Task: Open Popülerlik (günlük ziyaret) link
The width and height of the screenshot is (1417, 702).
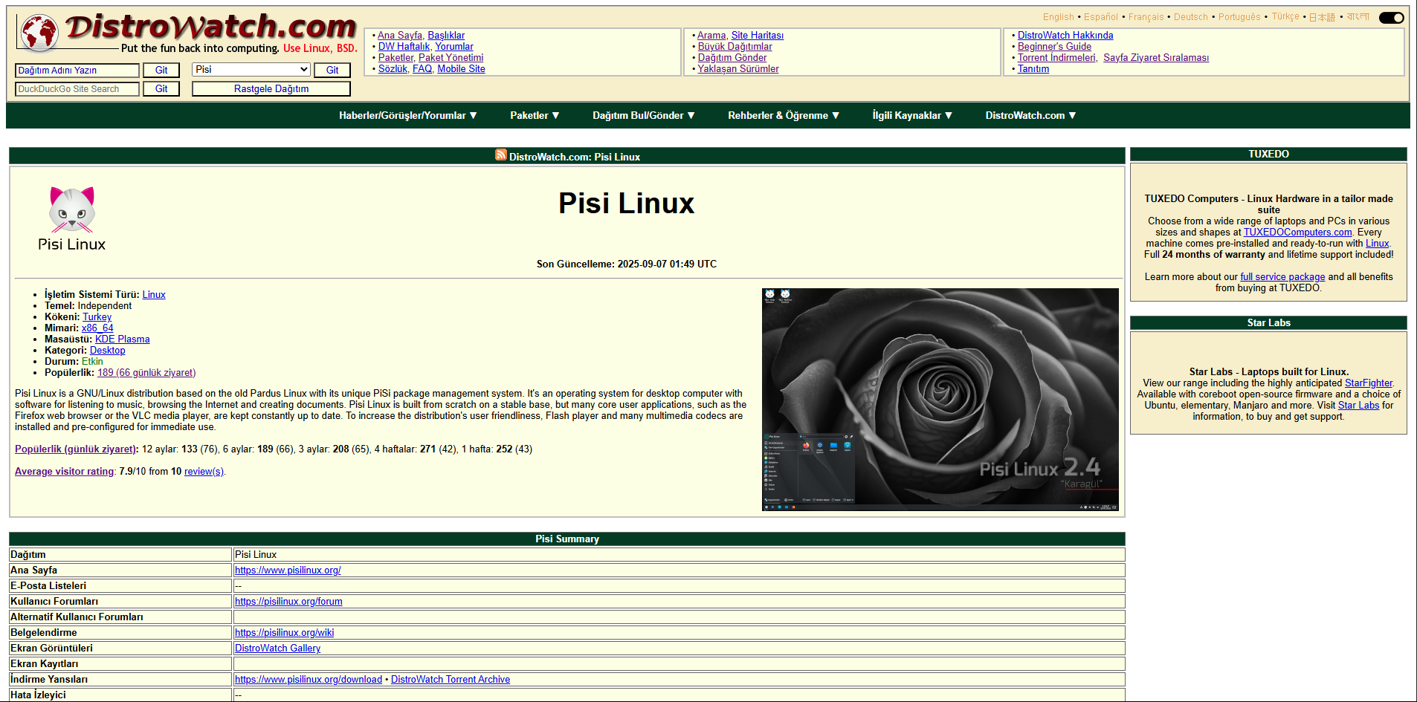Action: coord(76,449)
